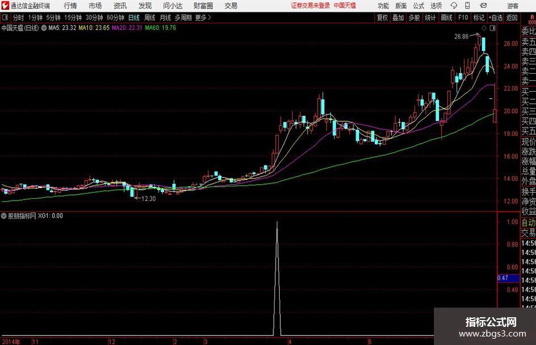Switch to 分时 chart period
This screenshot has width=536, height=345.
click(19, 18)
